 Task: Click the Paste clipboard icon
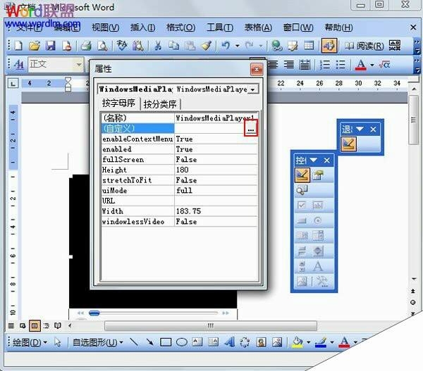[190, 46]
